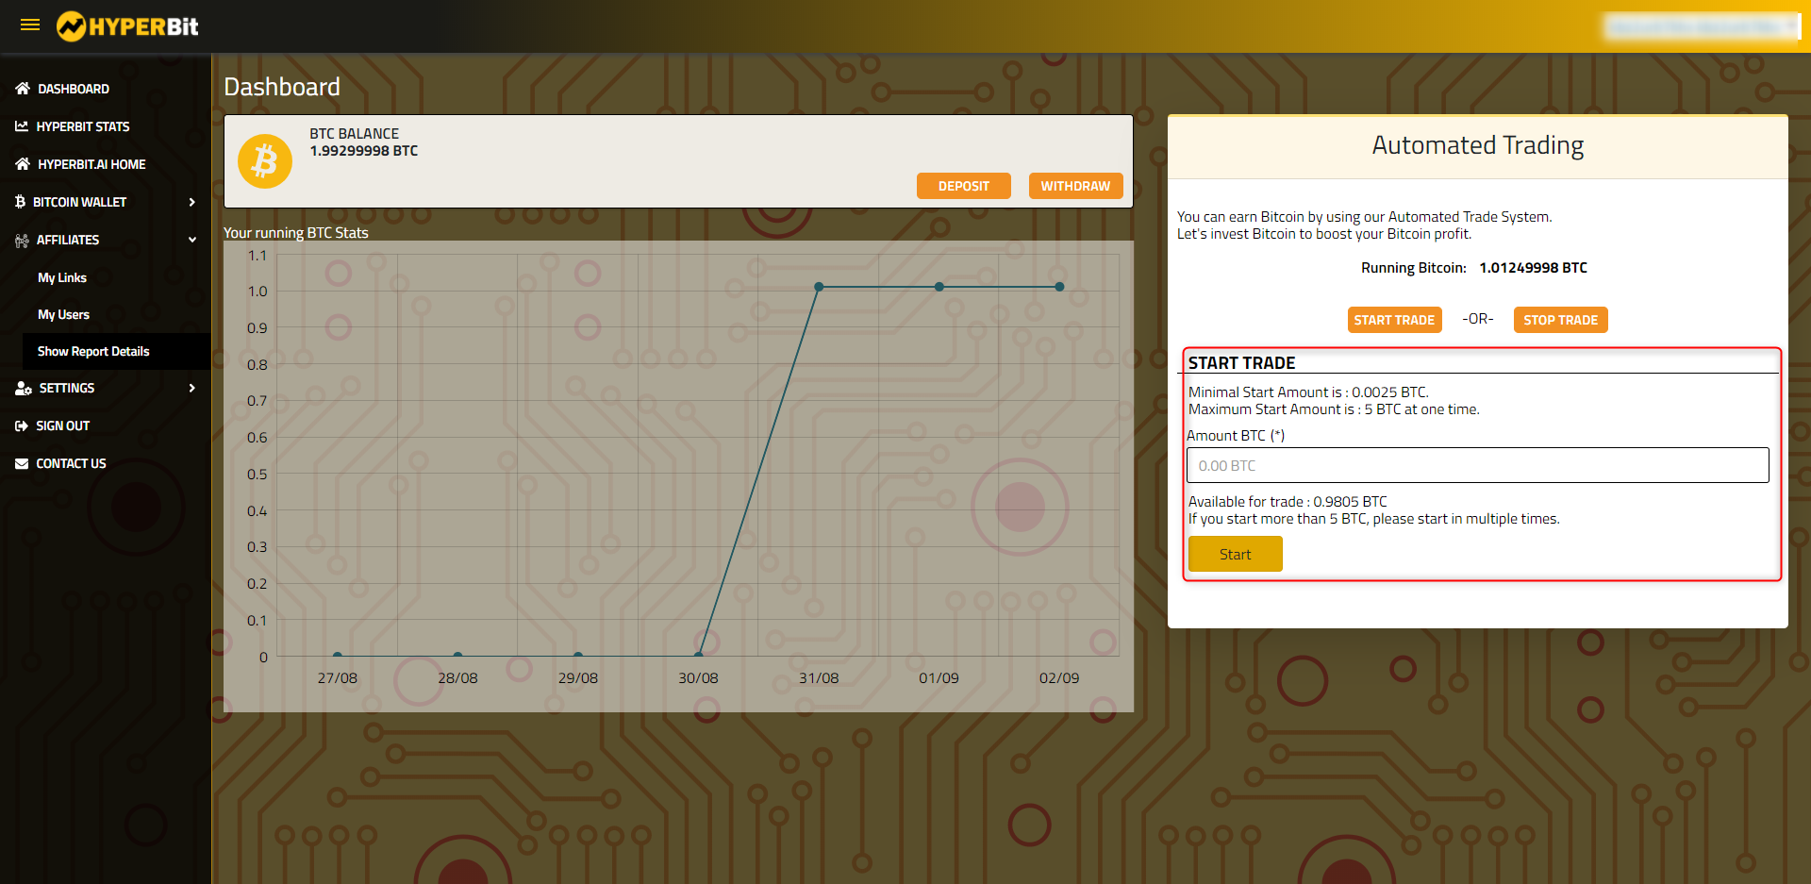1811x884 pixels.
Task: Expand the Settings submenu arrow
Action: tap(192, 388)
